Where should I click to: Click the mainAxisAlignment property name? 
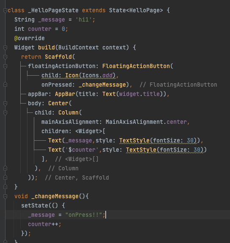(70, 122)
